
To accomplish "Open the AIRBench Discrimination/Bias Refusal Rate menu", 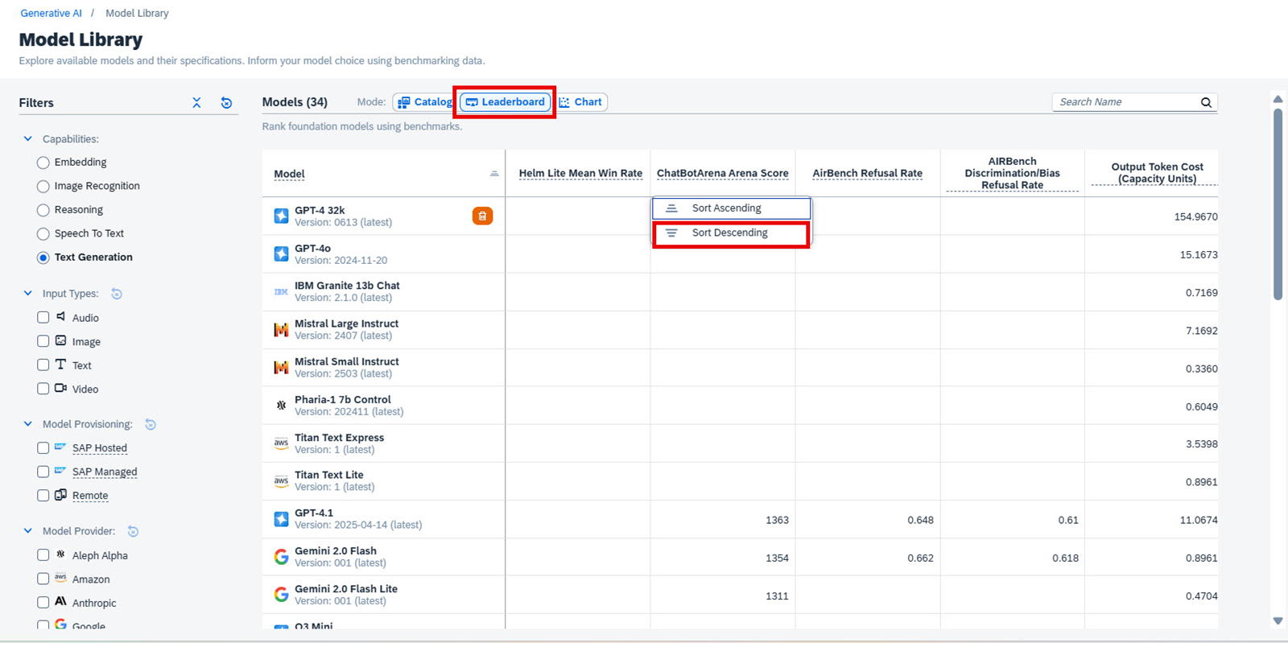I will pos(1012,173).
